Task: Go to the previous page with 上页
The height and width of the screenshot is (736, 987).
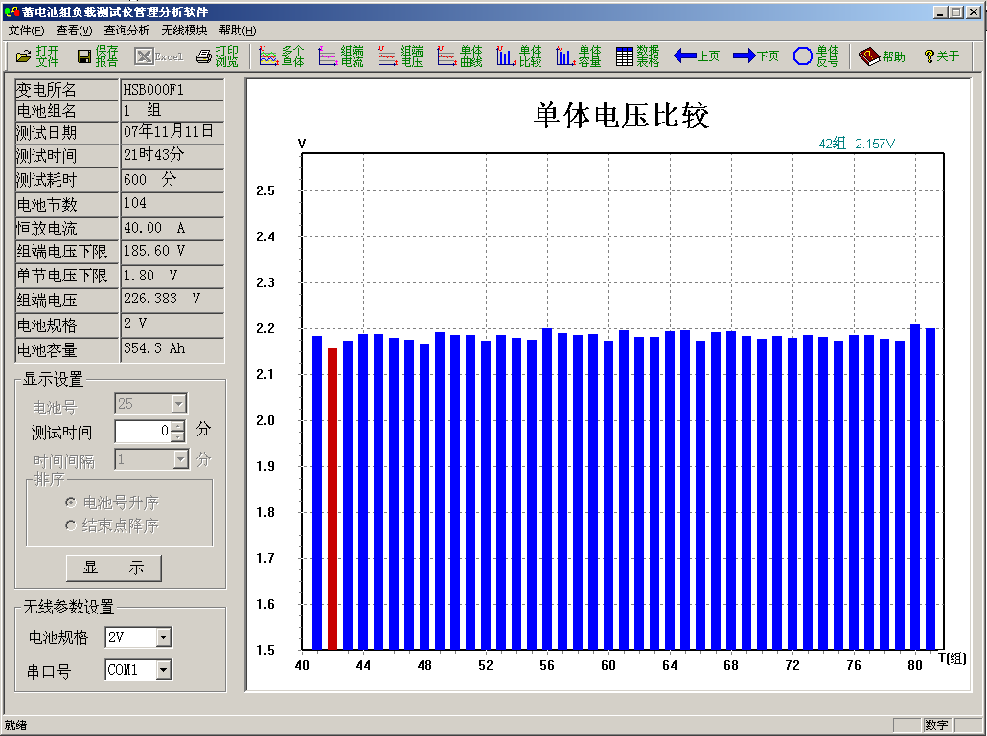Action: point(697,56)
